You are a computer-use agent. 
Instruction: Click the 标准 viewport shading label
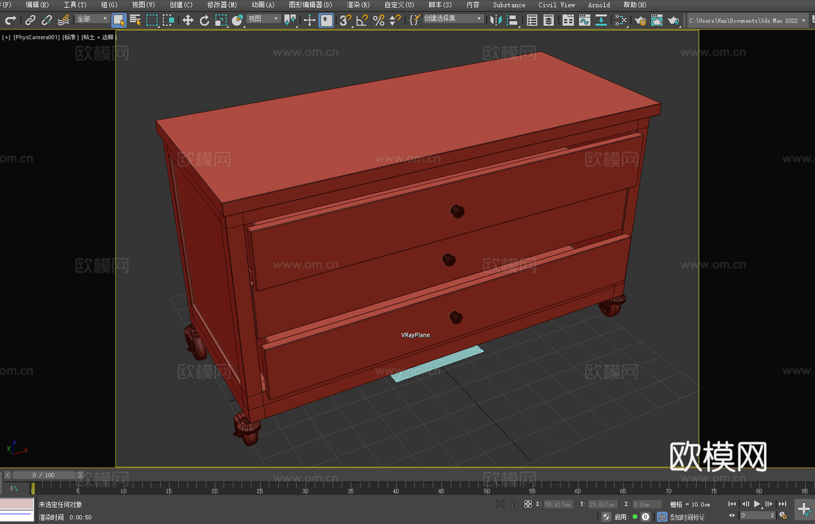71,37
